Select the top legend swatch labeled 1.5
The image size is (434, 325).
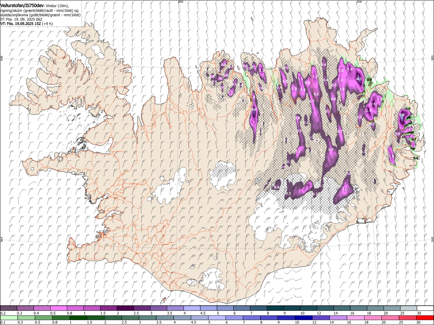click(x=108, y=308)
